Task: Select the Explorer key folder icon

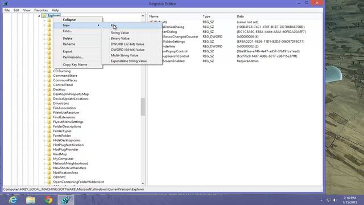Action: click(x=44, y=15)
